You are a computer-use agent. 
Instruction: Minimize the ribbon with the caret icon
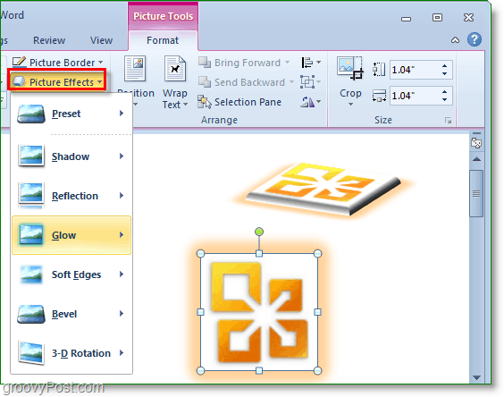click(455, 40)
